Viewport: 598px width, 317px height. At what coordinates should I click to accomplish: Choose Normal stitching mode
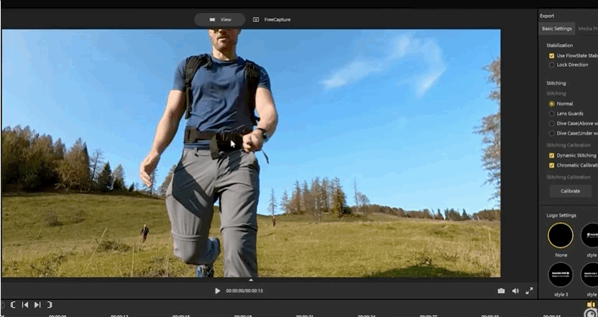(x=551, y=103)
